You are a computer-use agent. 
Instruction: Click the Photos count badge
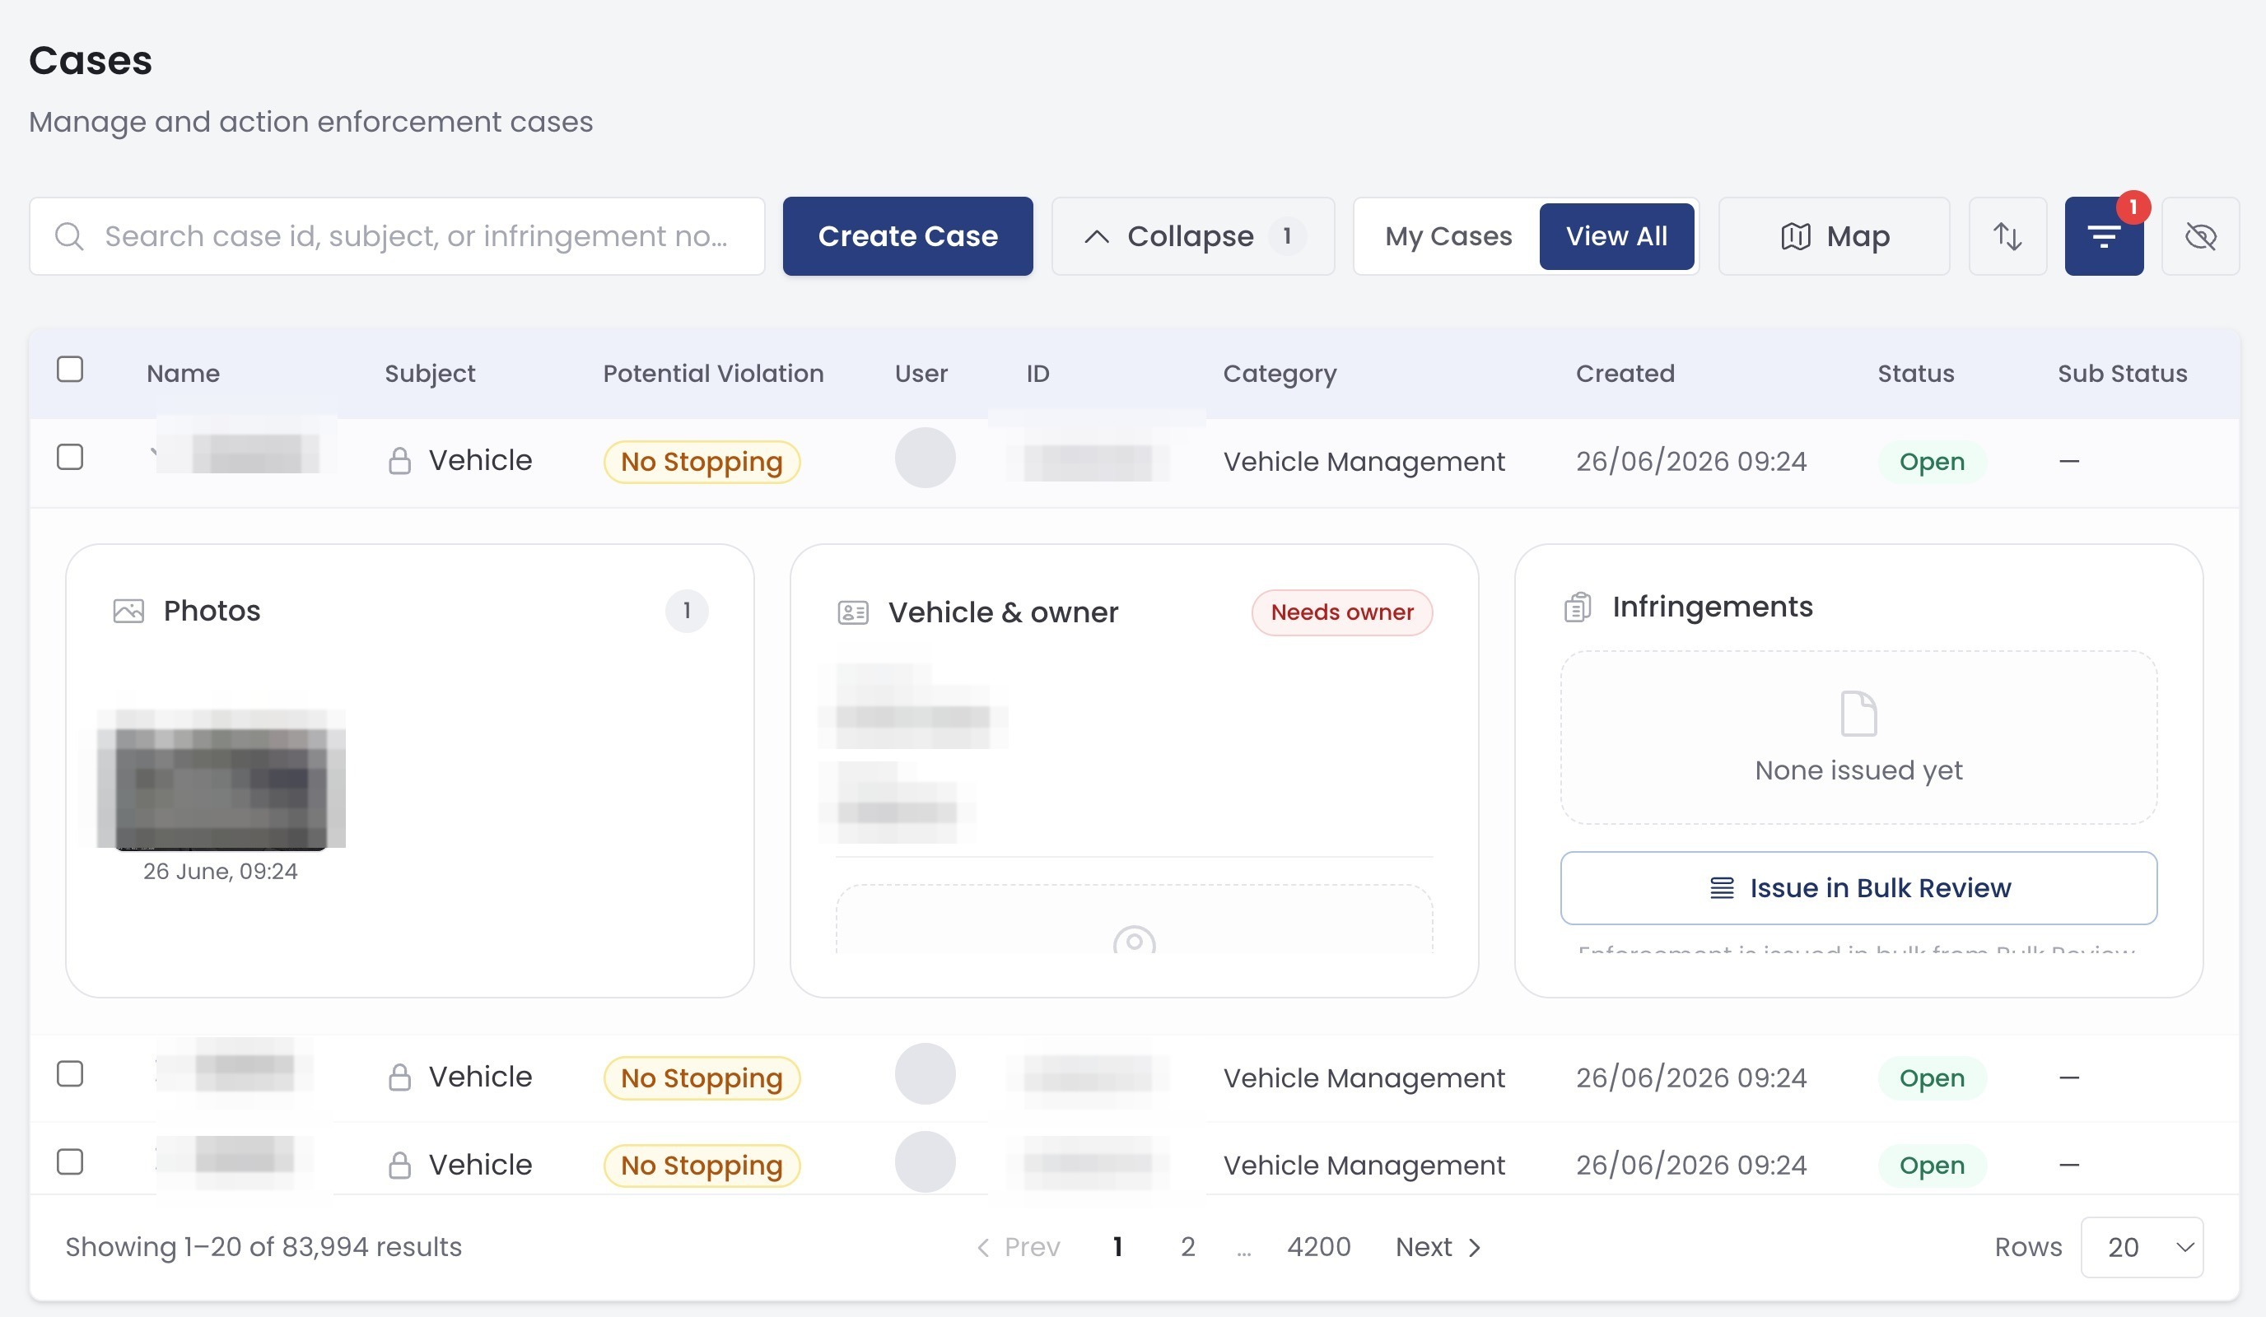pos(687,612)
